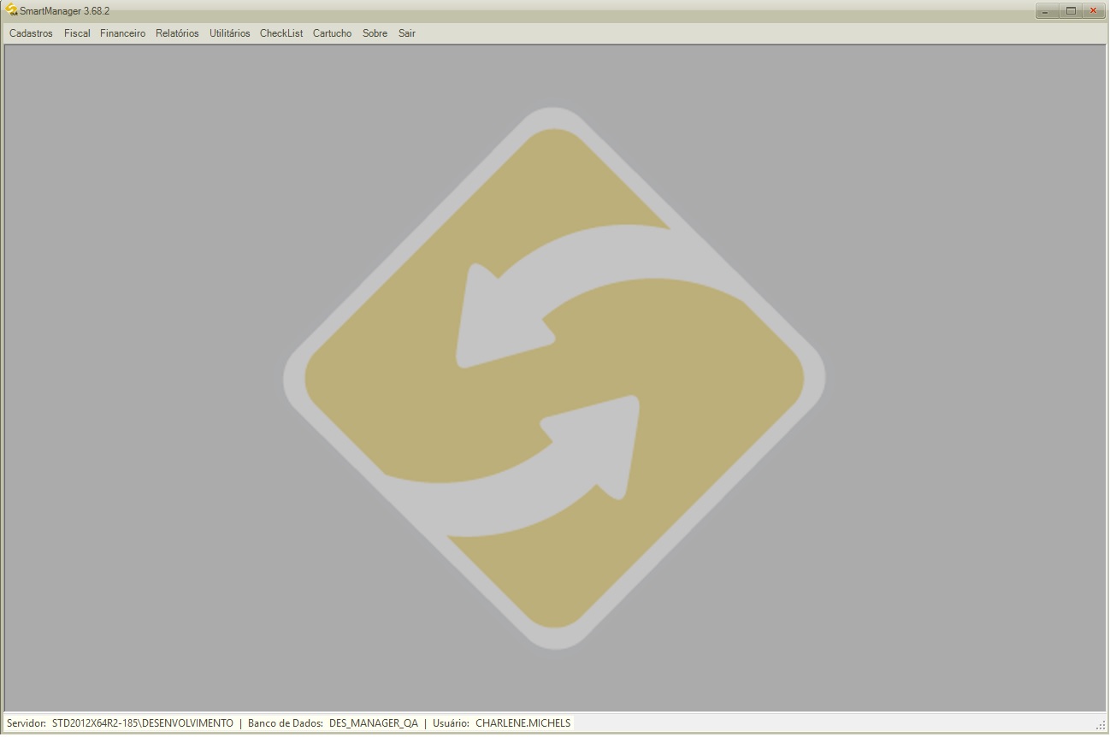The height and width of the screenshot is (737, 1110).
Task: Open the Relatórios menu
Action: click(x=177, y=33)
